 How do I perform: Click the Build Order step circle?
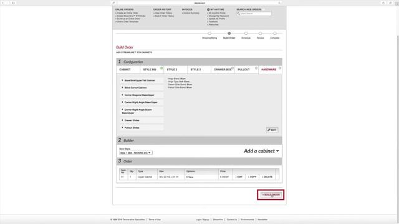tap(229, 33)
